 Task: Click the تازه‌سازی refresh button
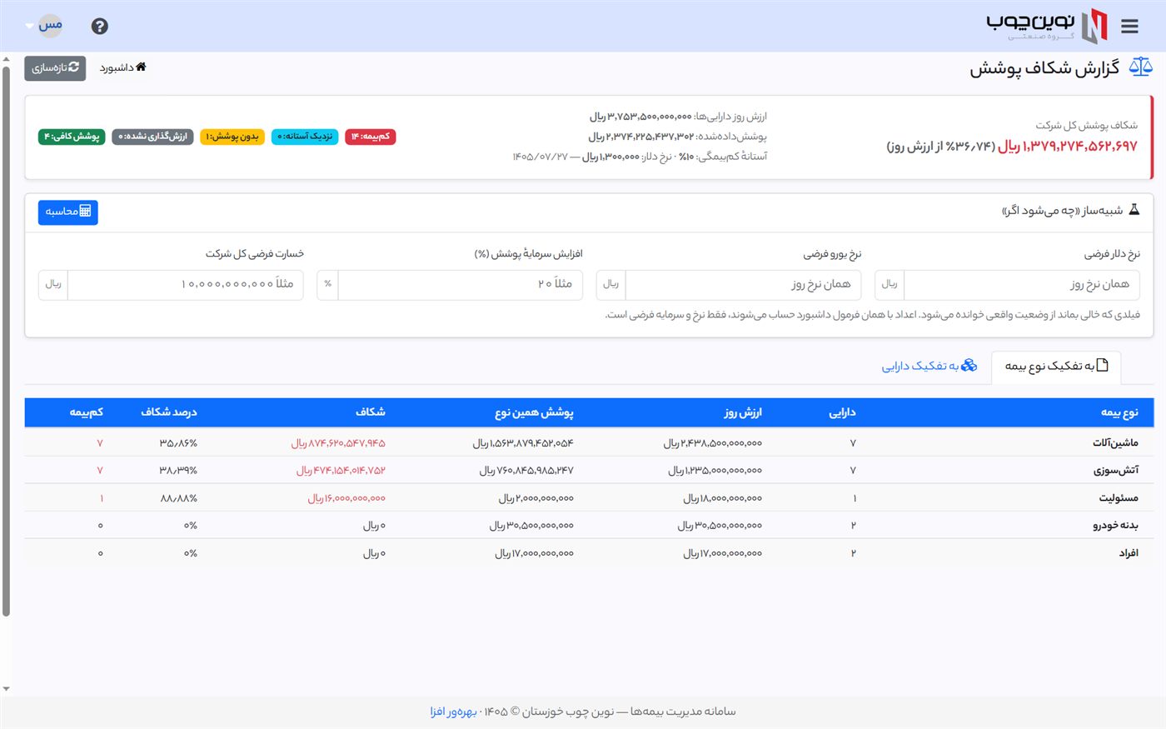pyautogui.click(x=55, y=67)
